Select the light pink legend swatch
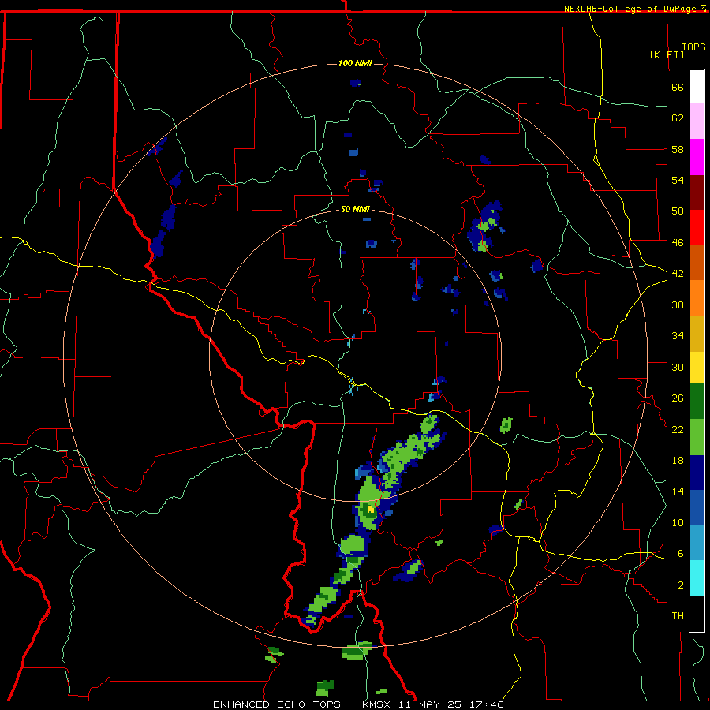The image size is (710, 710). (x=697, y=121)
